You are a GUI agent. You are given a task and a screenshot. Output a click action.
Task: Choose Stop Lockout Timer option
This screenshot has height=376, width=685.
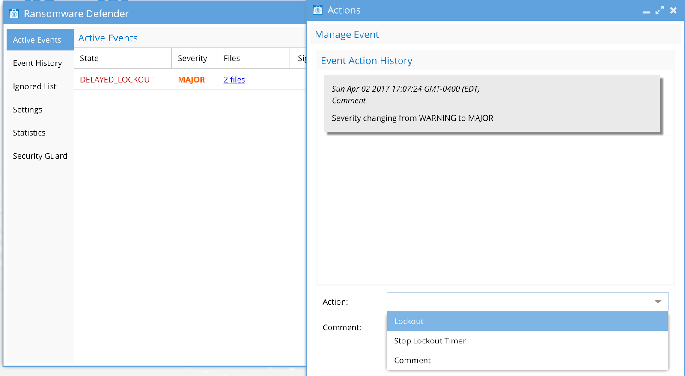tap(527, 341)
